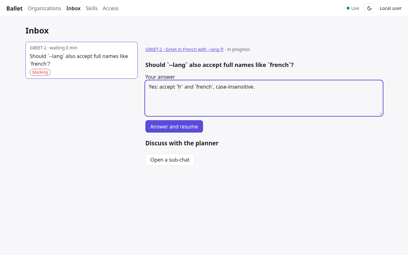Viewport: 408px width, 255px height.
Task: Toggle dark mode with the moon icon
Action: pos(369,8)
